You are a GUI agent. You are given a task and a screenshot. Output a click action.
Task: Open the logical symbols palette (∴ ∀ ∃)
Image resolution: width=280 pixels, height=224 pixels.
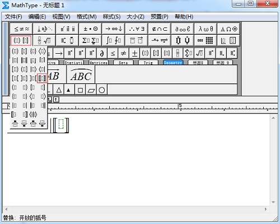pos(137,29)
